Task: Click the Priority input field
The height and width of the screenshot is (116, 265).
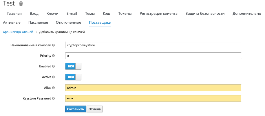Action: pyautogui.click(x=153, y=56)
